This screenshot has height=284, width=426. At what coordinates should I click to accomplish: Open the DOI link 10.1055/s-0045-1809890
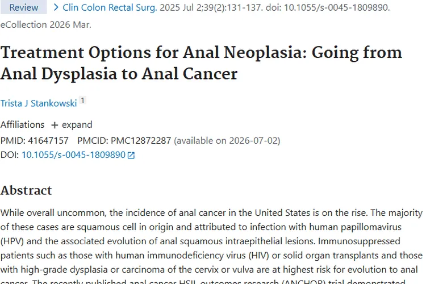pos(73,154)
